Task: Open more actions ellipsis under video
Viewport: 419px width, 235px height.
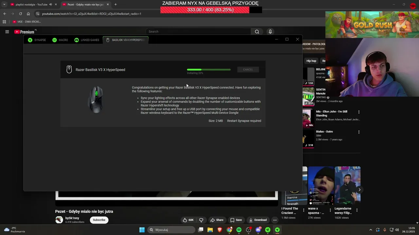Action: pyautogui.click(x=275, y=220)
